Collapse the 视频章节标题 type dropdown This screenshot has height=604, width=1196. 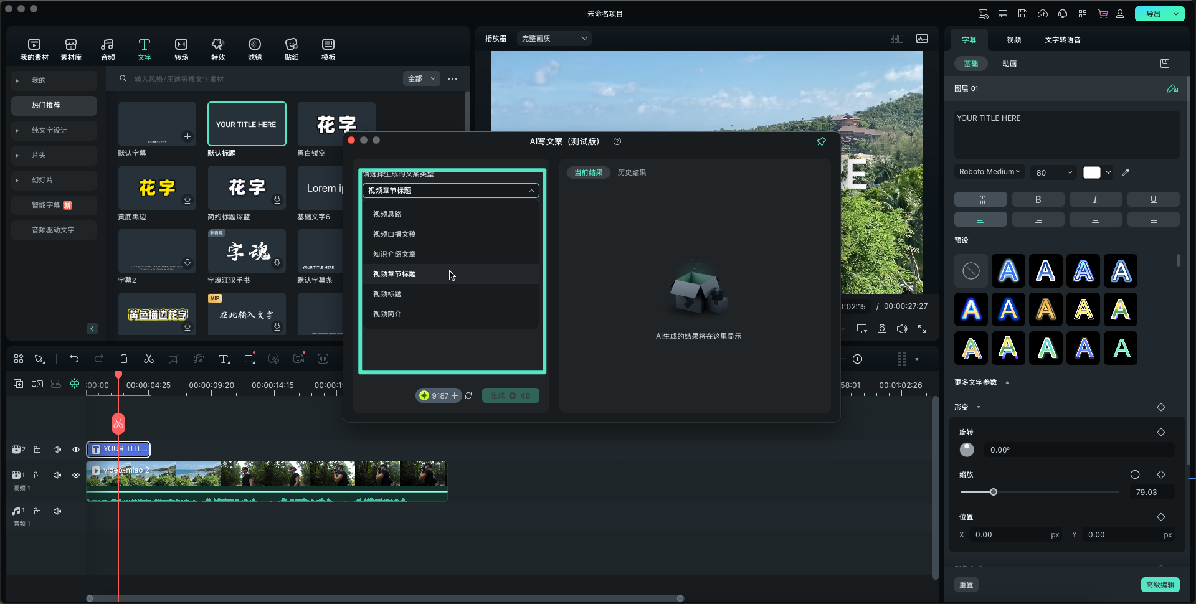pyautogui.click(x=451, y=191)
